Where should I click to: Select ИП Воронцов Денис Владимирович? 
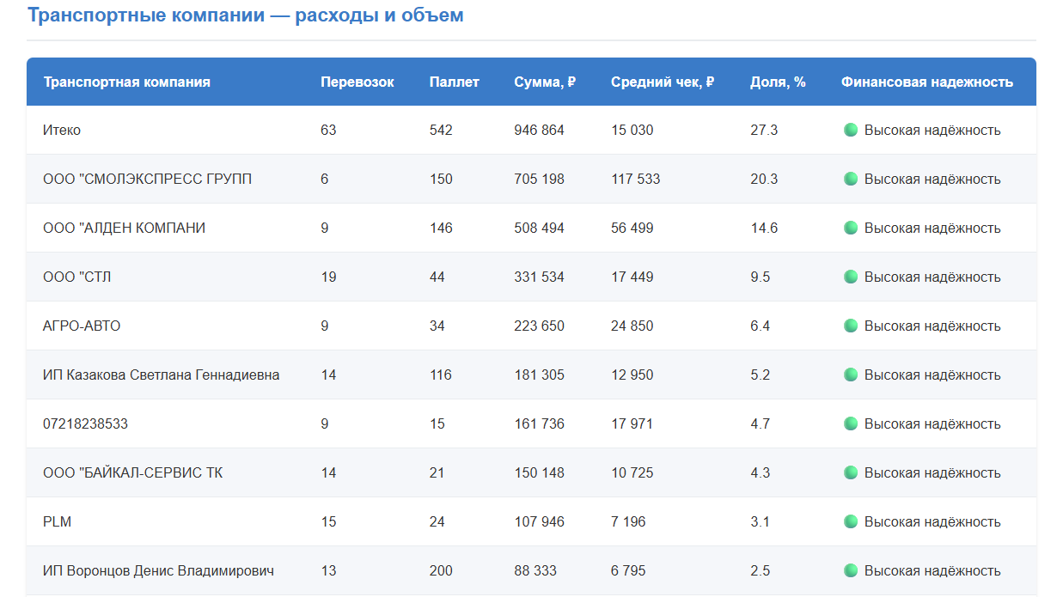pos(158,570)
